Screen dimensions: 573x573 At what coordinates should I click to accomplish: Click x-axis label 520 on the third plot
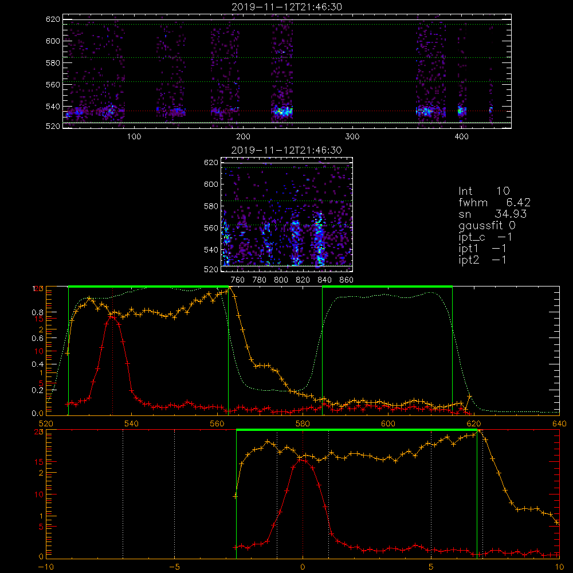point(46,423)
